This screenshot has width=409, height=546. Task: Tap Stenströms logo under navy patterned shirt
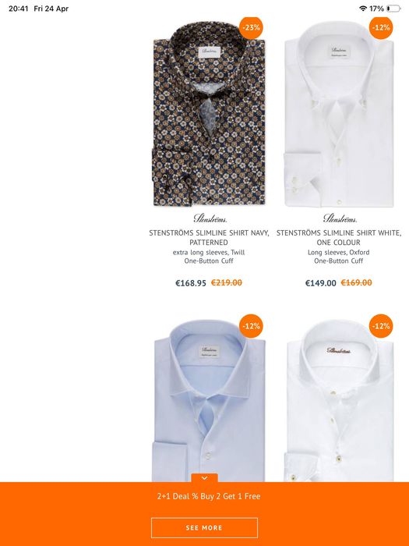210,218
